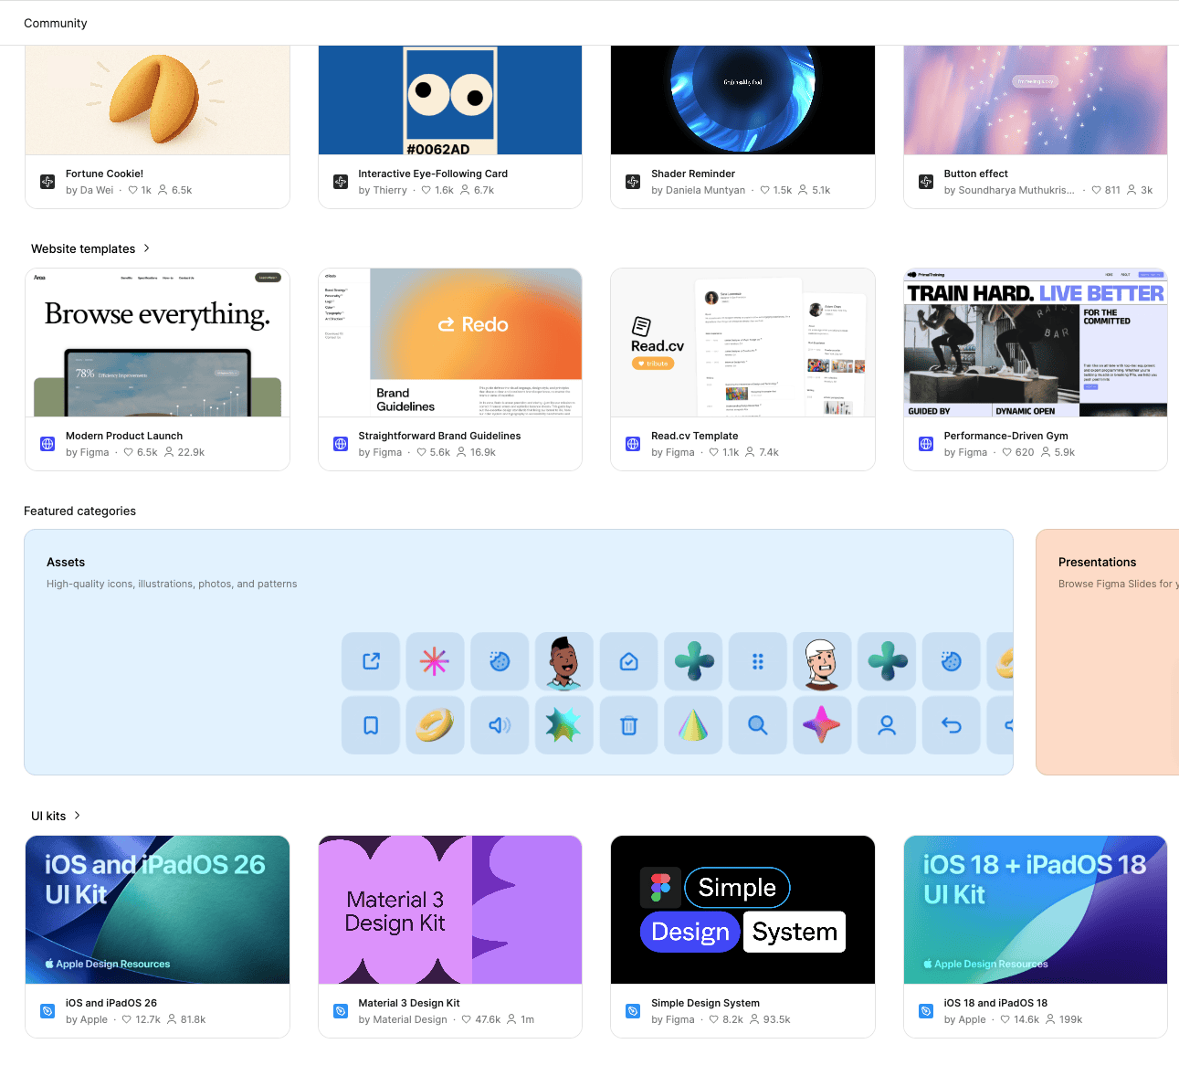Expand Website templates with the chevron arrow
The width and height of the screenshot is (1179, 1065).
146,248
